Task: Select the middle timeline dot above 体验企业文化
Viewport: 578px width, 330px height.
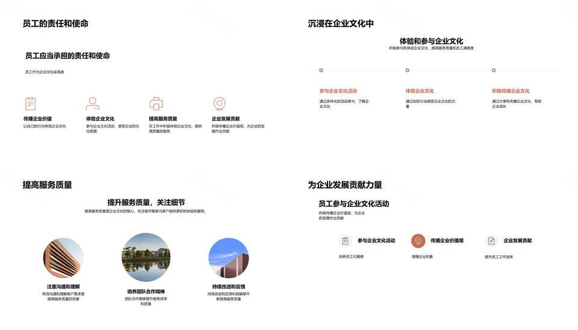Action: pyautogui.click(x=408, y=70)
